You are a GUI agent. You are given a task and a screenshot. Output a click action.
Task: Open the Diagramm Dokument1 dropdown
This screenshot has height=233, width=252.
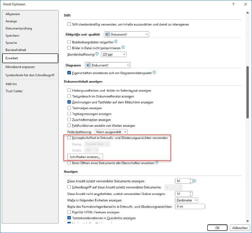pos(108,65)
